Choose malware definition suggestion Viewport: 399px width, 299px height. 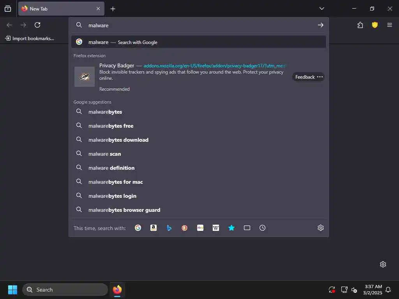coord(198,168)
